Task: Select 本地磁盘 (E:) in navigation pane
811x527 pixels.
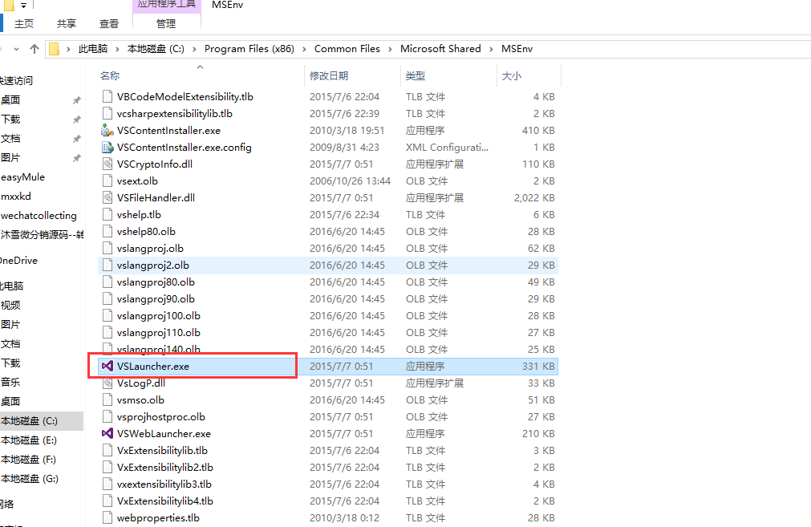Action: 30,440
